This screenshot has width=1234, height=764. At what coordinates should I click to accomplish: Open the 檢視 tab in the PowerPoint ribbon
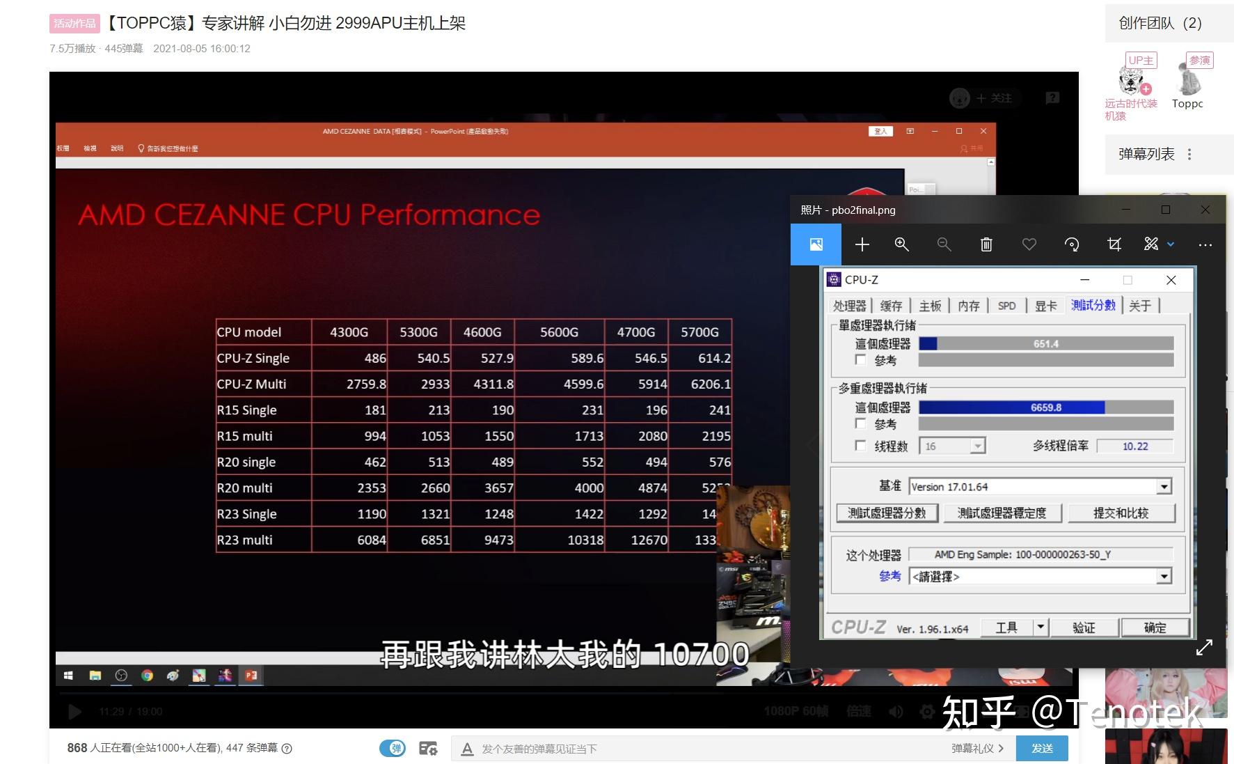(90, 148)
